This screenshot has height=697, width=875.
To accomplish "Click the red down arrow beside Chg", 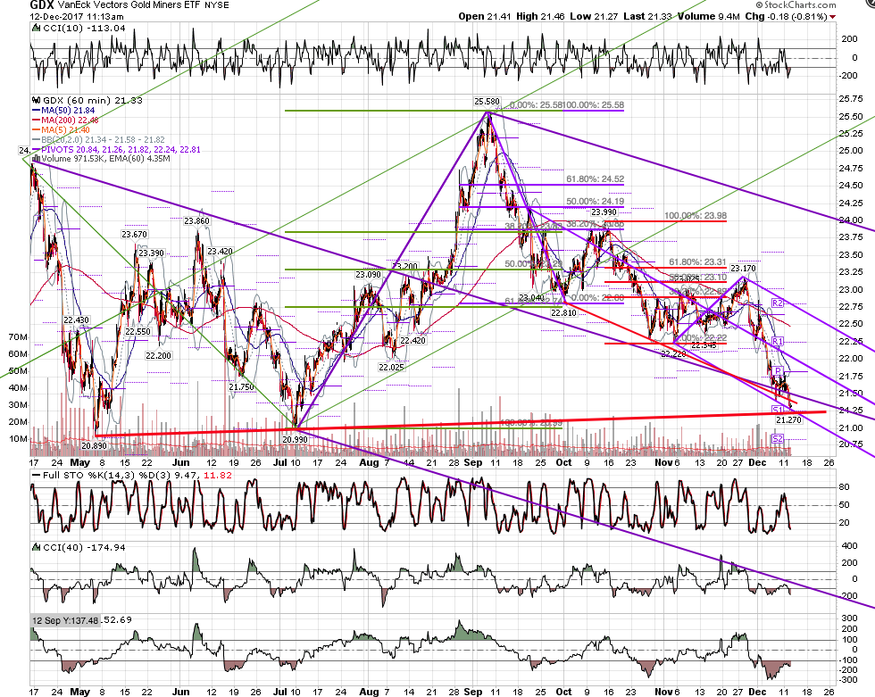I will point(832,17).
